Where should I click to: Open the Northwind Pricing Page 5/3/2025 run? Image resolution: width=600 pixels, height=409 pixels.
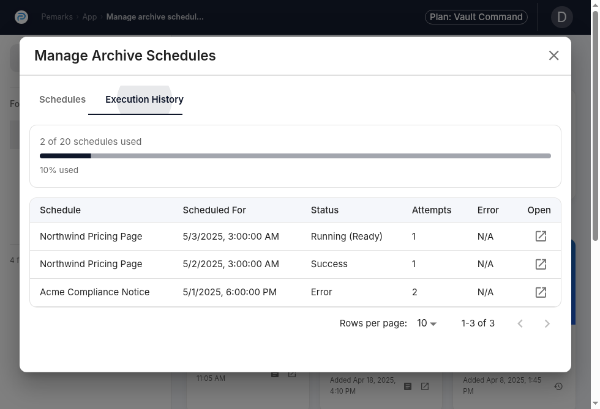click(541, 236)
